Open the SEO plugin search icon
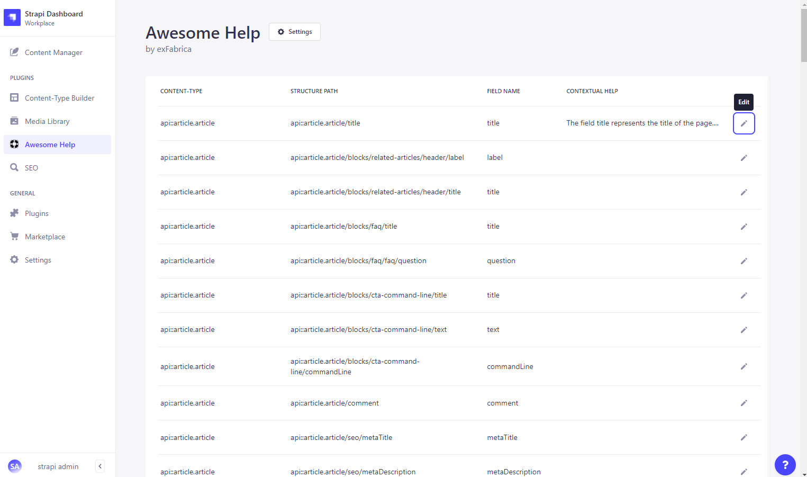This screenshot has height=477, width=807. [14, 168]
